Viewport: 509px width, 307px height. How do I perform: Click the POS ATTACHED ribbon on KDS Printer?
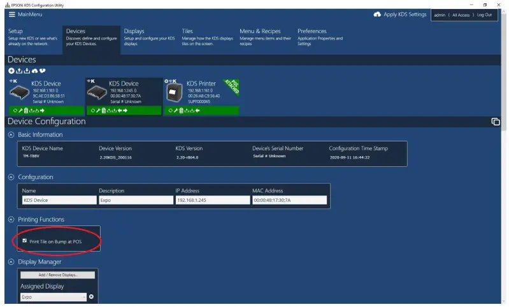click(x=232, y=87)
